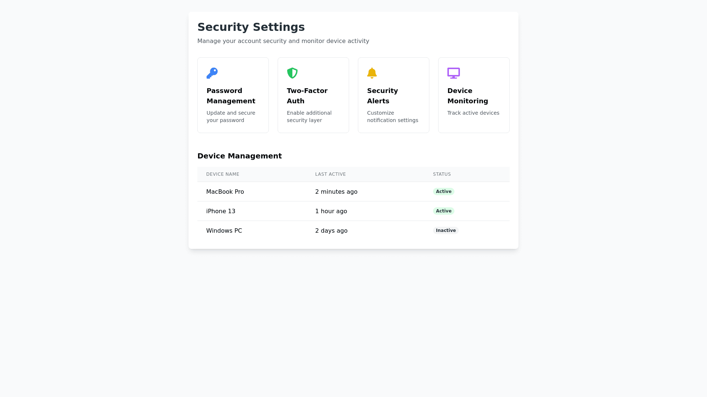Click the purple monitor icon

[454, 73]
